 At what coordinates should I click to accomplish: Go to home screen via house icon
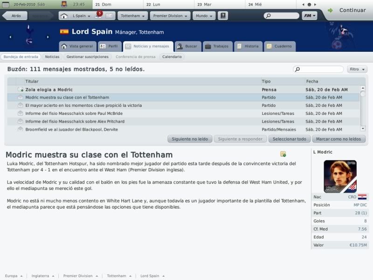click(x=64, y=16)
